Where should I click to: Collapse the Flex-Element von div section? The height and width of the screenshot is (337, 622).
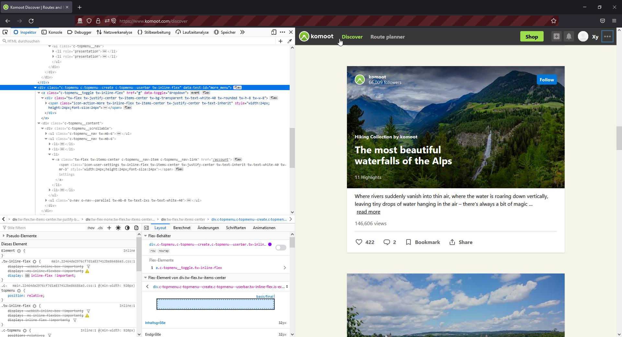[145, 278]
